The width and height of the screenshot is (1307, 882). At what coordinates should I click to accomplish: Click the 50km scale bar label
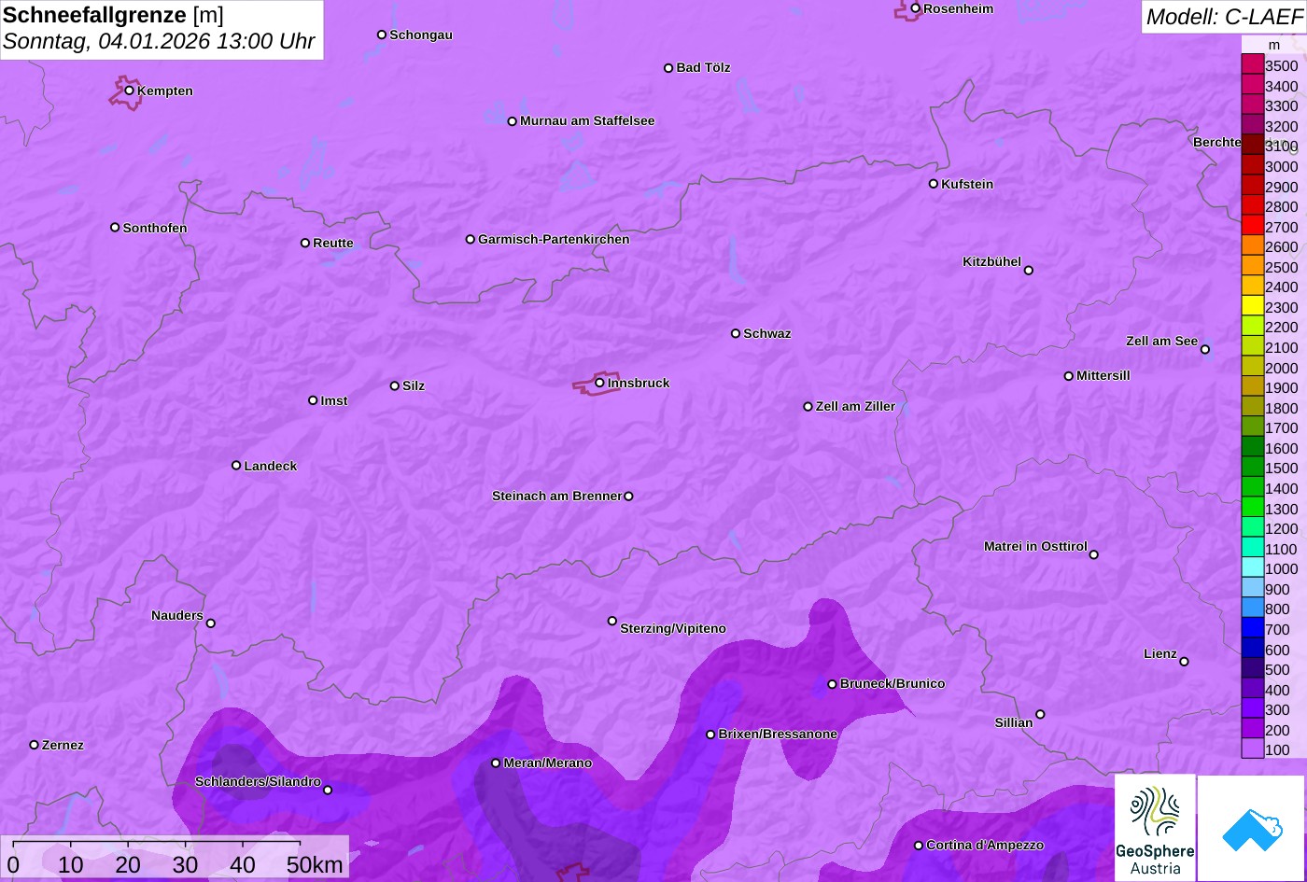click(x=315, y=865)
